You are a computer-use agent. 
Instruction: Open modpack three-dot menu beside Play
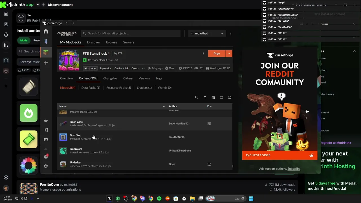[x=203, y=54]
